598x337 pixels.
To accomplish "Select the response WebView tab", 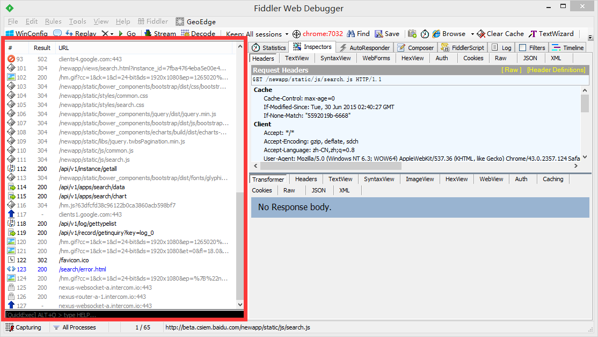I will [491, 179].
